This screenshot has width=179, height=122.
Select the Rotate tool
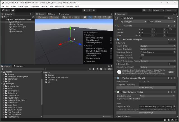(x=95, y=17)
